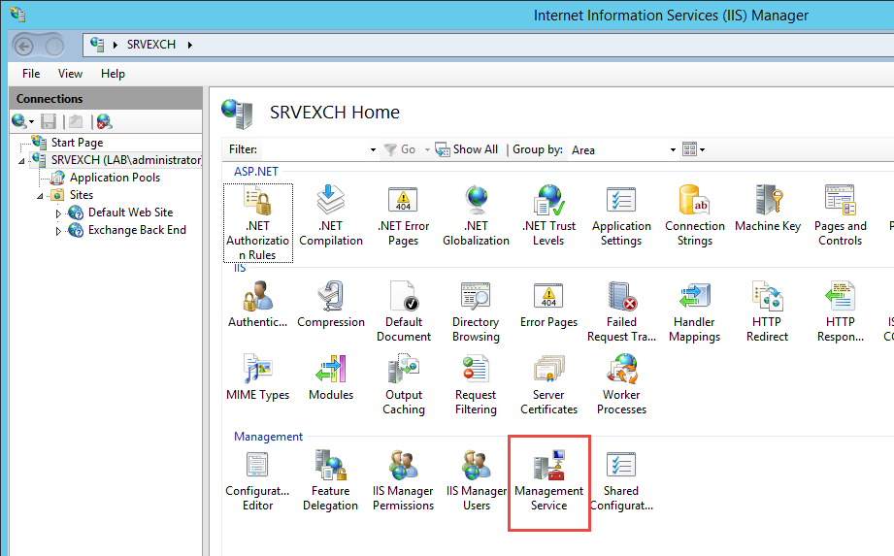Open .NET Authorization Rules feature
The width and height of the screenshot is (894, 556).
pos(257,223)
